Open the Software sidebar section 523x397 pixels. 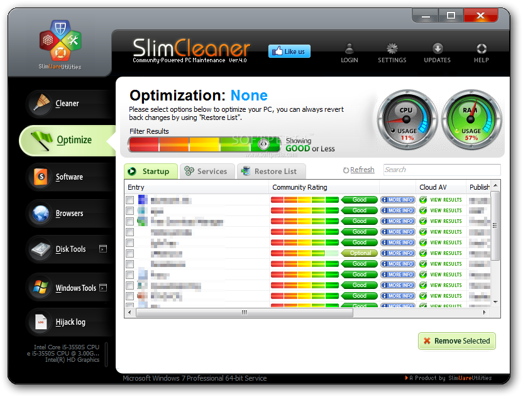(x=69, y=177)
